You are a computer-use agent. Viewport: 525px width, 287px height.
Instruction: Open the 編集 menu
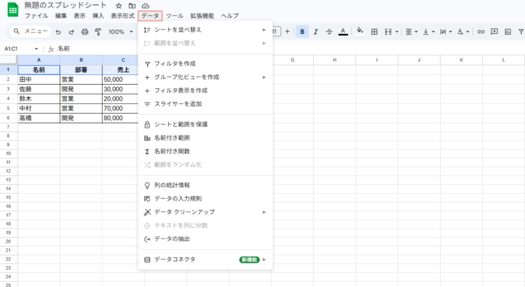click(61, 16)
